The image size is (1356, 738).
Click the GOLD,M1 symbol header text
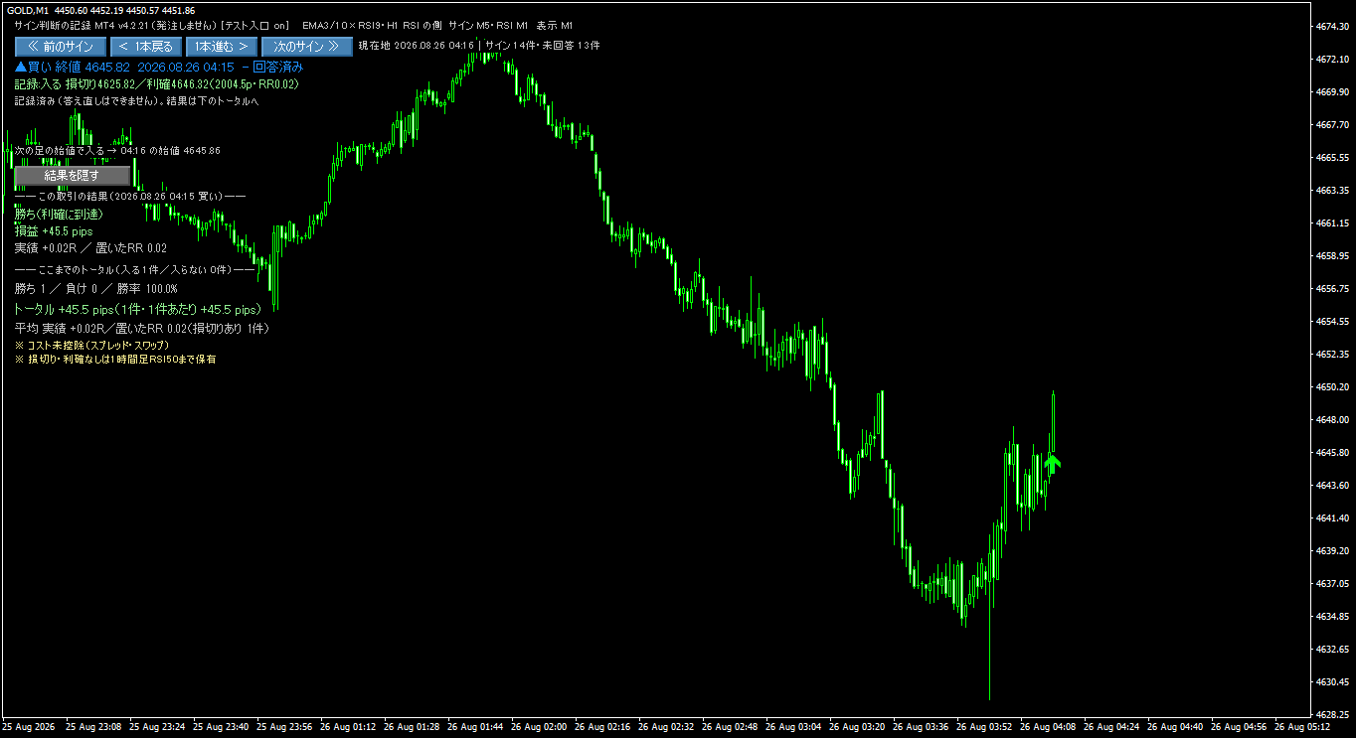[x=100, y=10]
